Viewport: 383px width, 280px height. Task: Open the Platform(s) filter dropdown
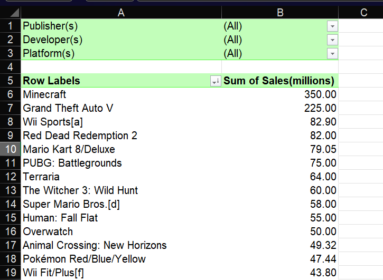tap(332, 53)
